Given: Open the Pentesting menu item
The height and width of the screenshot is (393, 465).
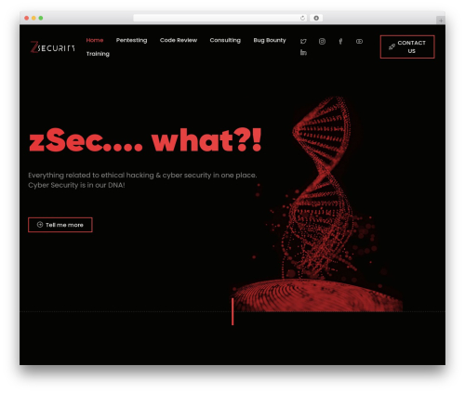Looking at the screenshot, I should pos(131,40).
